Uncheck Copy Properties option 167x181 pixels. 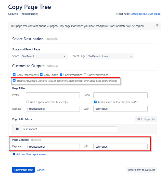pos(61,75)
